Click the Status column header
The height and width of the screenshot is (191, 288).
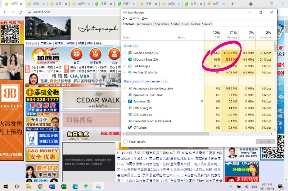(x=190, y=35)
